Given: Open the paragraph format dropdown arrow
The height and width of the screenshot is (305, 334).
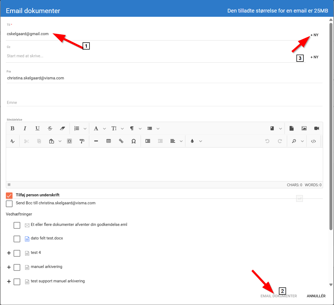Looking at the screenshot, I should (140, 129).
